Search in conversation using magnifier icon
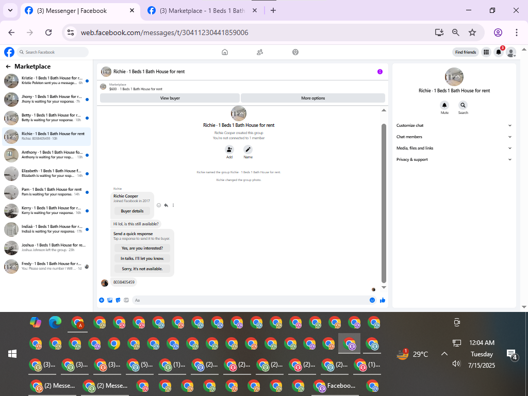528x396 pixels. [x=463, y=105]
